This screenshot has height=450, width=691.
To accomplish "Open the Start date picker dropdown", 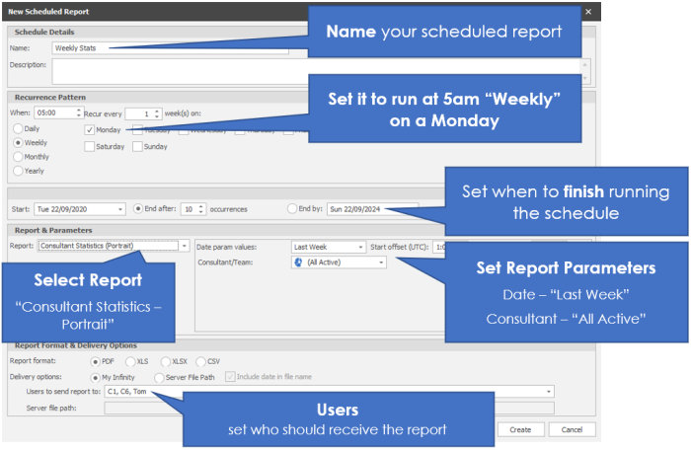I will pos(120,208).
